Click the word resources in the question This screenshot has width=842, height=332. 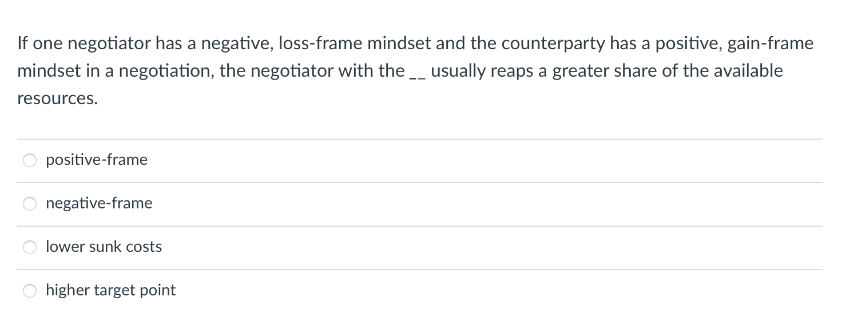click(x=54, y=98)
